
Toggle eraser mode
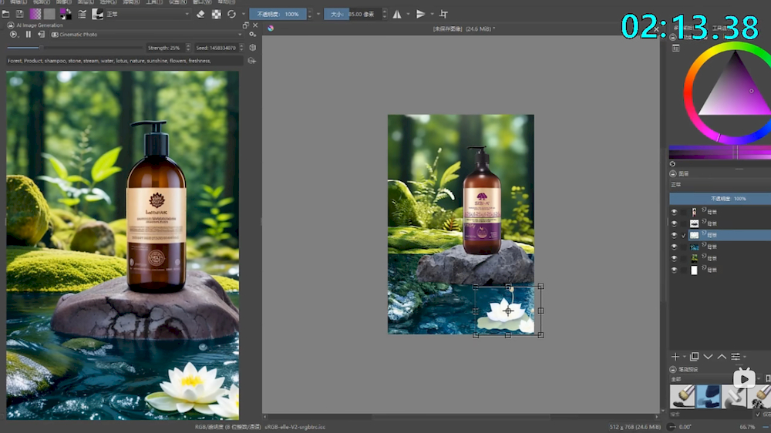pos(200,14)
